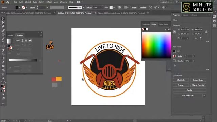
Task: Open the File menu
Action: [x=16, y=2]
